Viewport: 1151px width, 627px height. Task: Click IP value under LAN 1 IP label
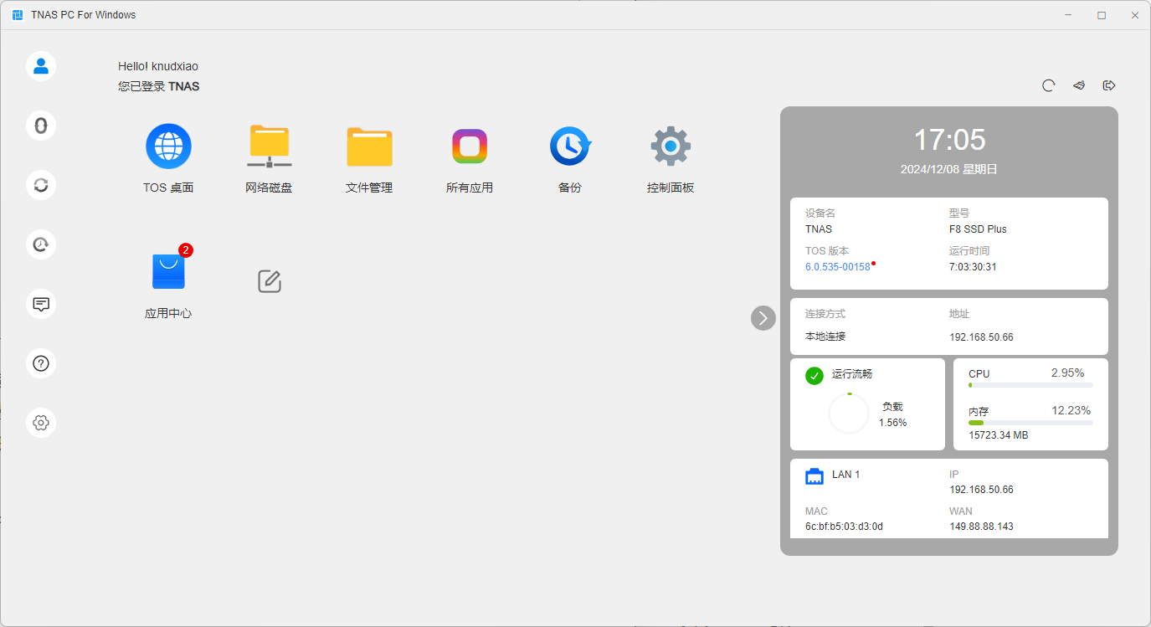click(x=981, y=490)
